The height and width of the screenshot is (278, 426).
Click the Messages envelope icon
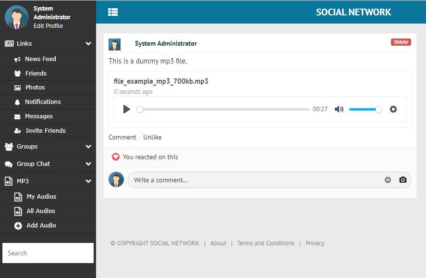[17, 117]
